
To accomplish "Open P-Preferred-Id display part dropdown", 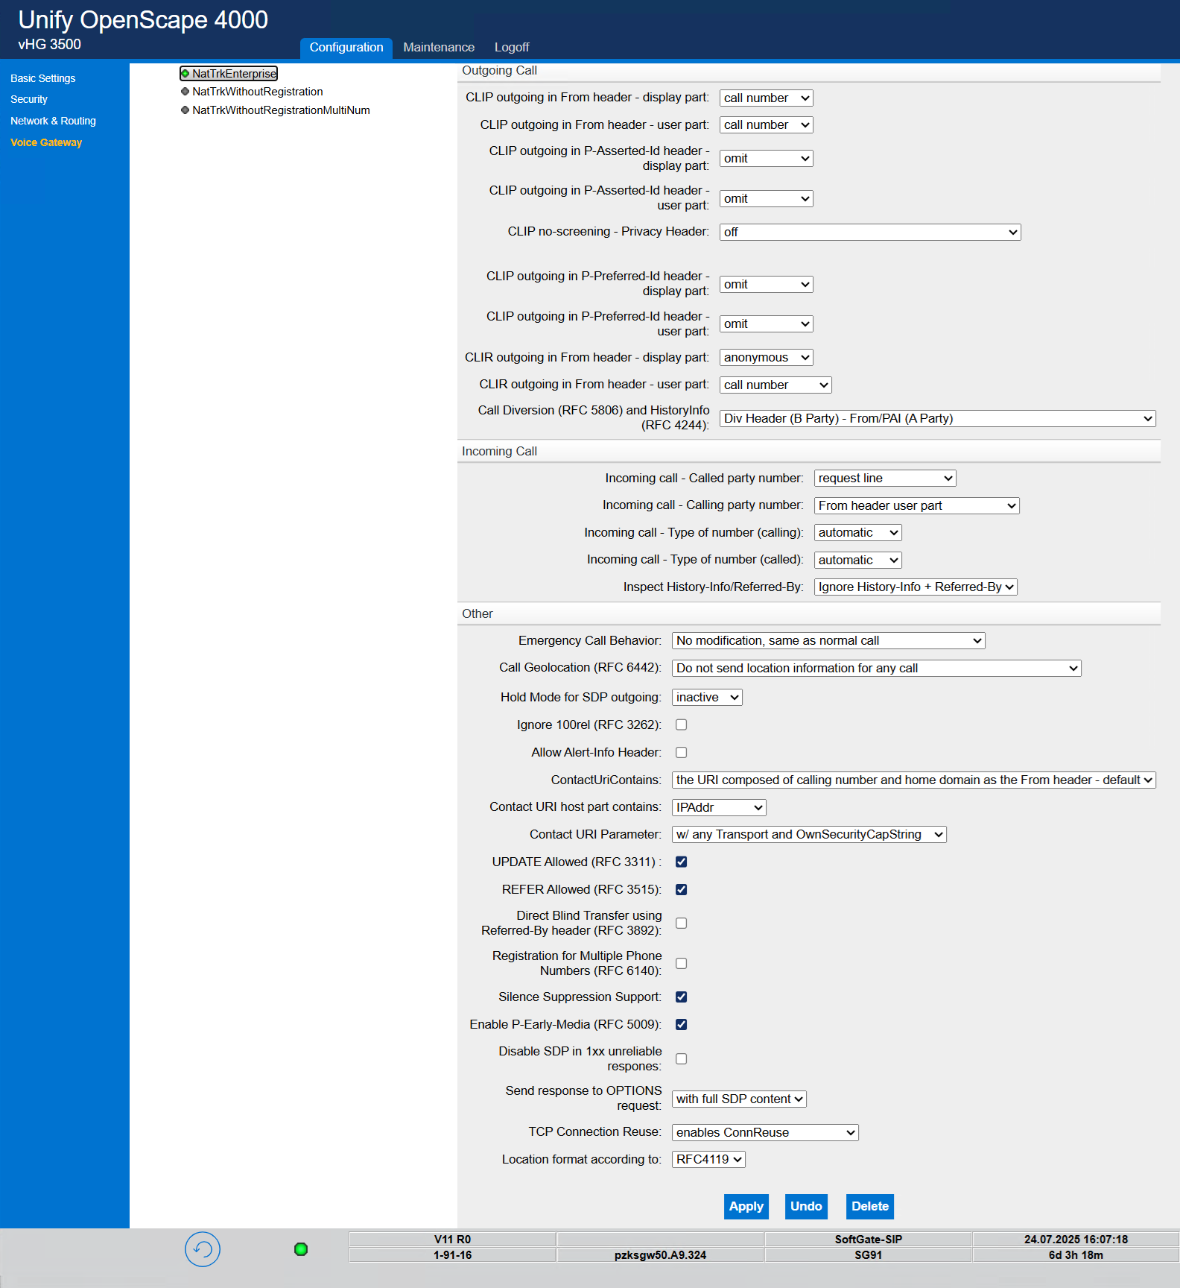I will [x=766, y=284].
